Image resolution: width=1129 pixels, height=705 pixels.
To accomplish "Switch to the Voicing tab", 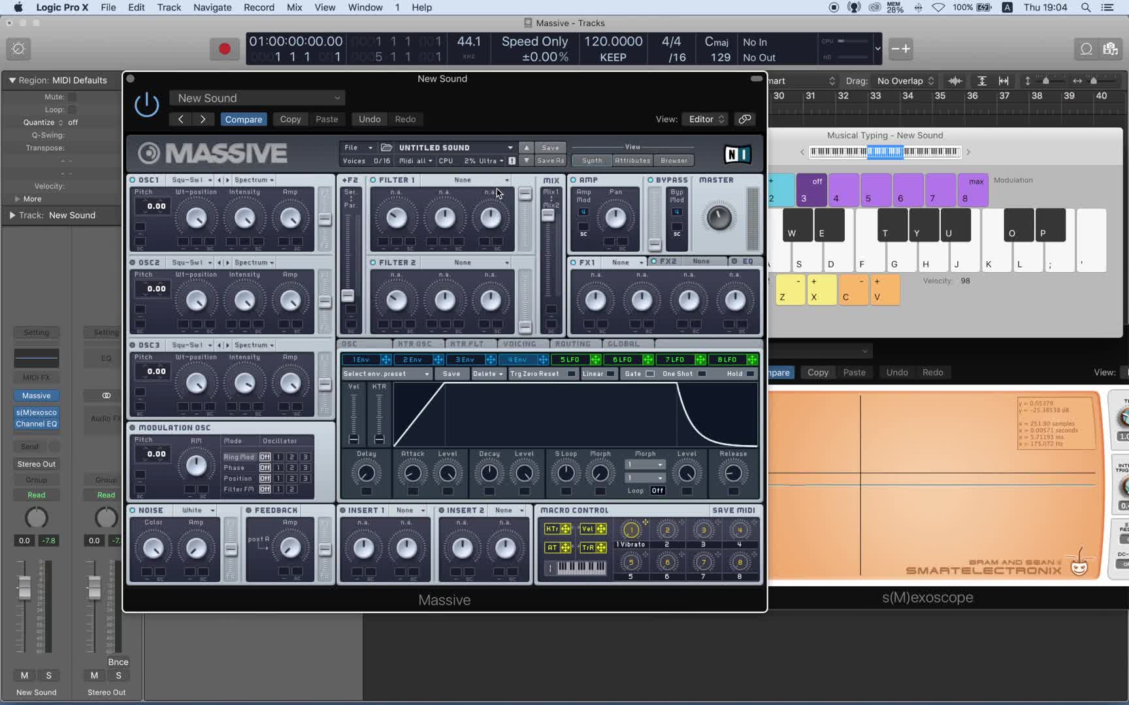I will (x=519, y=344).
